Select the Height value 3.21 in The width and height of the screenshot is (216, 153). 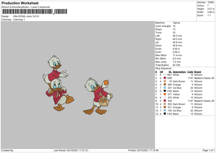tap(211, 9)
